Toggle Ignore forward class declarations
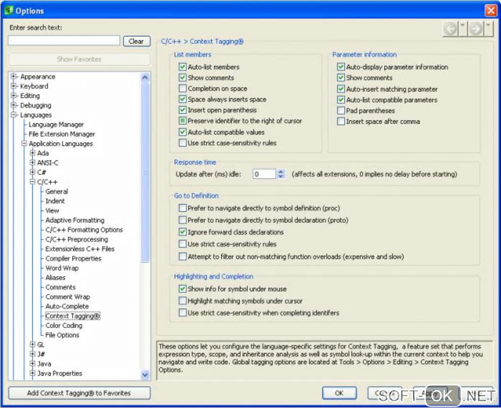 (x=182, y=232)
